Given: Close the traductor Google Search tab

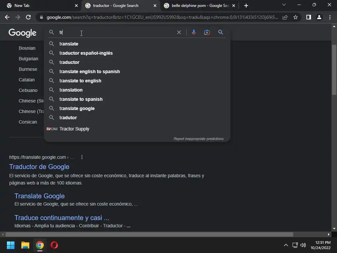Looking at the screenshot, I should [x=155, y=6].
